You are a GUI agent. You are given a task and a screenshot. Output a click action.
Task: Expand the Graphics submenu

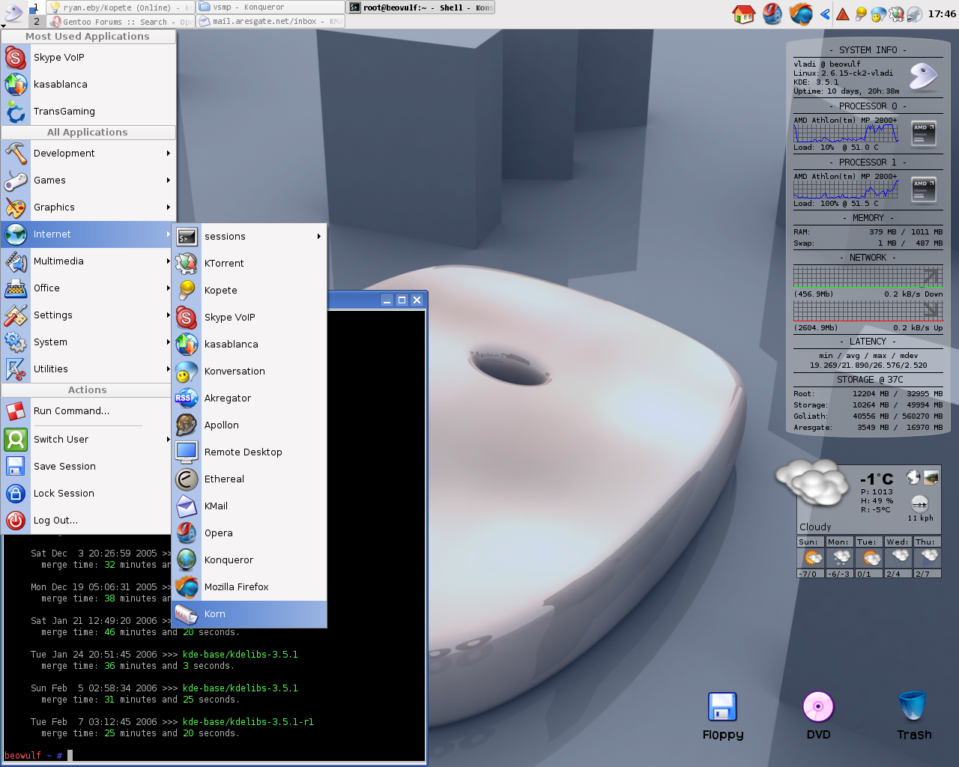(x=88, y=207)
